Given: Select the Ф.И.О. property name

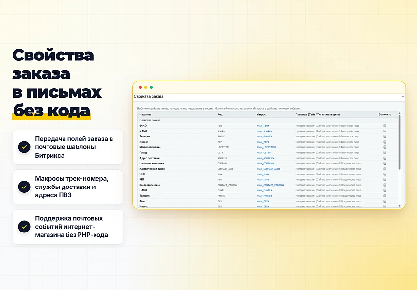Looking at the screenshot, I should coord(144,126).
